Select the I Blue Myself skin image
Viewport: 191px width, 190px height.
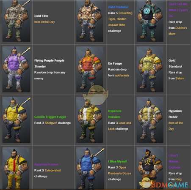point(90,168)
